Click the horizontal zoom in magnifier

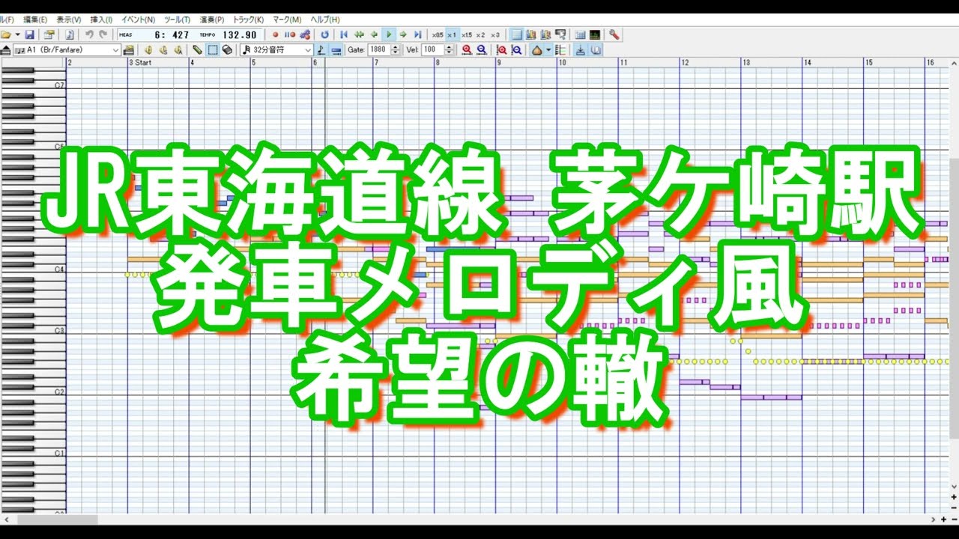click(467, 50)
